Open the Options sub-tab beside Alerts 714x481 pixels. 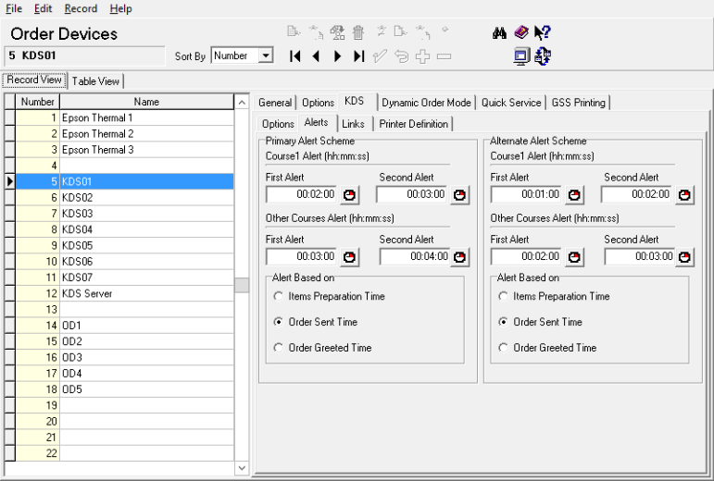coord(278,124)
